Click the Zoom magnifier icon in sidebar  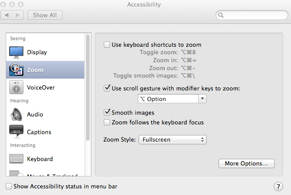[16, 70]
